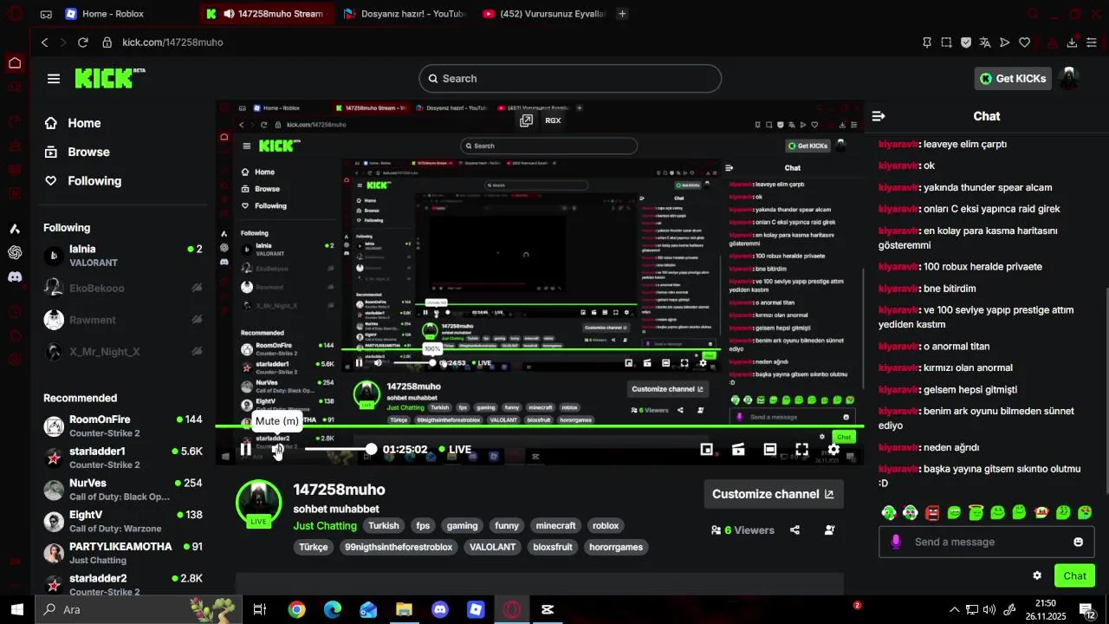Screen dimensions: 1109x624
Task: Share the stream via share icon
Action: click(x=795, y=530)
